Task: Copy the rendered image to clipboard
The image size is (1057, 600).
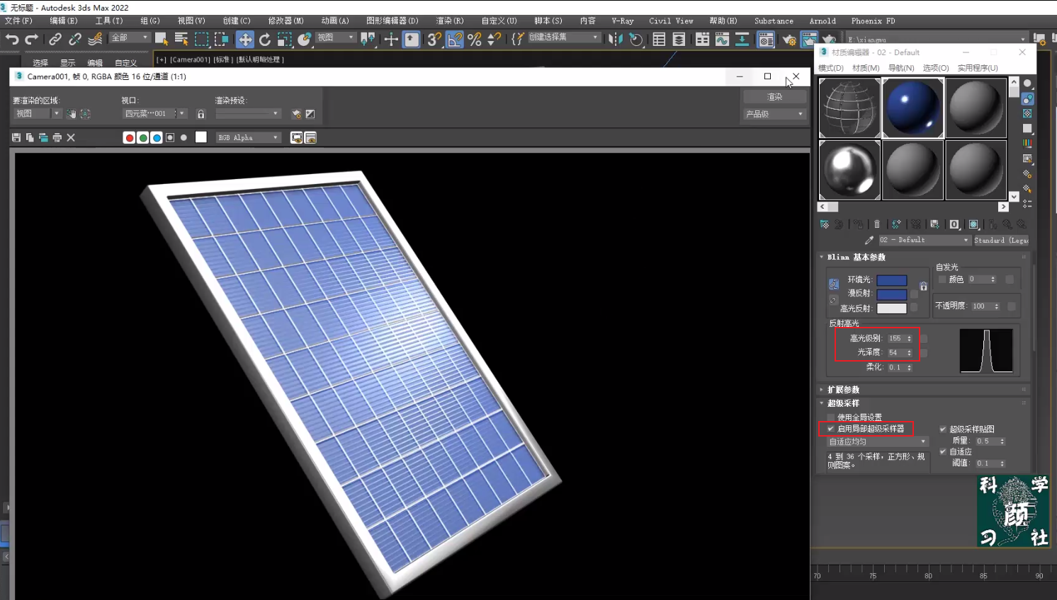Action: [x=30, y=138]
